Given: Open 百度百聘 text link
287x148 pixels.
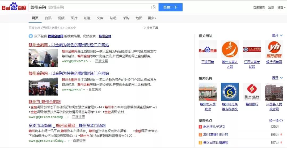Looking at the screenshot, I should pos(208,62).
